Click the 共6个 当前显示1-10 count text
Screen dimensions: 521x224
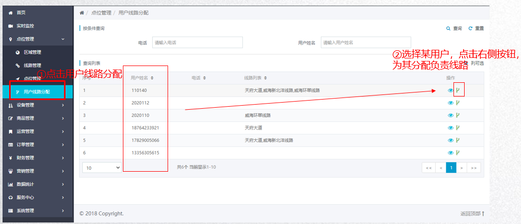click(x=197, y=167)
